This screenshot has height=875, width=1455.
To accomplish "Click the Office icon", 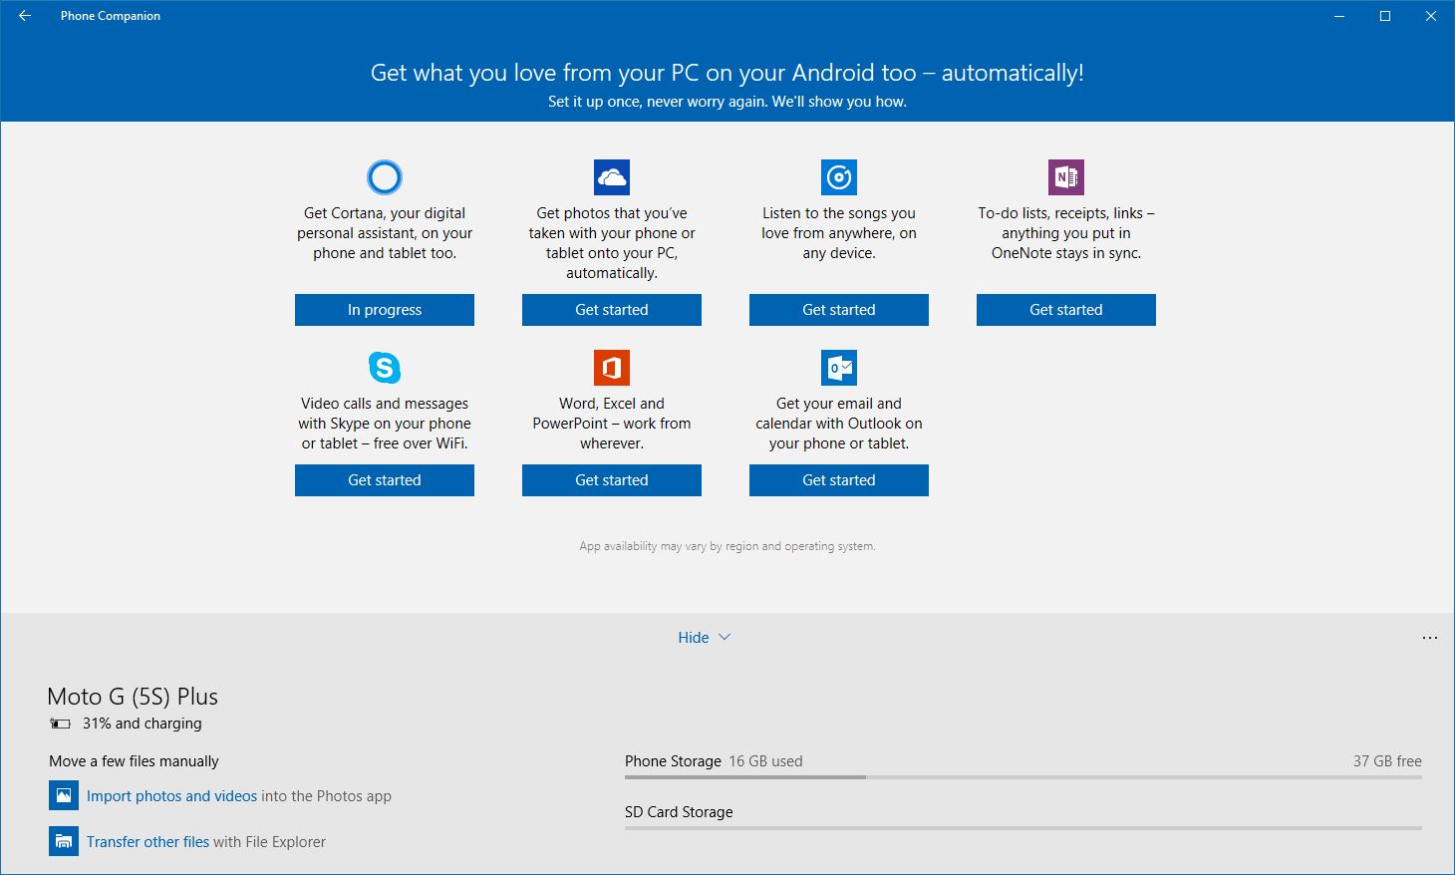I will 612,368.
